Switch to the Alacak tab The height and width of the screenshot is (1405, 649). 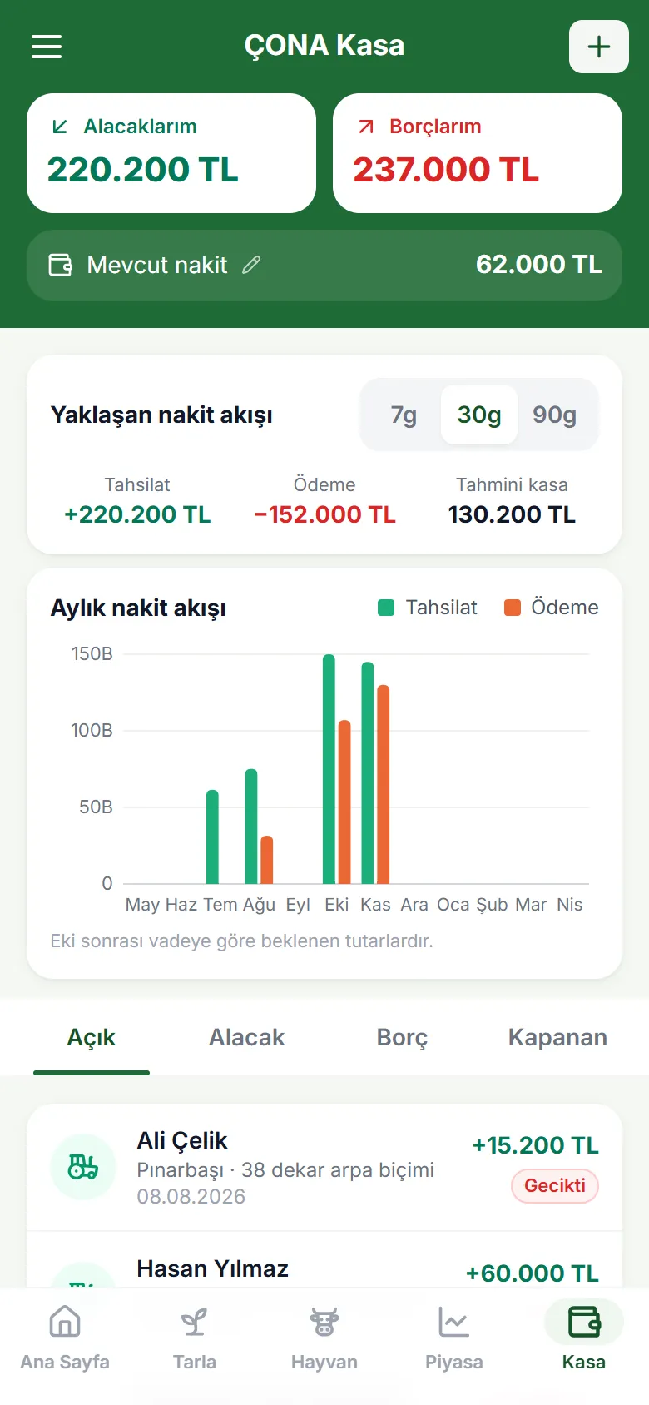pos(246,1037)
